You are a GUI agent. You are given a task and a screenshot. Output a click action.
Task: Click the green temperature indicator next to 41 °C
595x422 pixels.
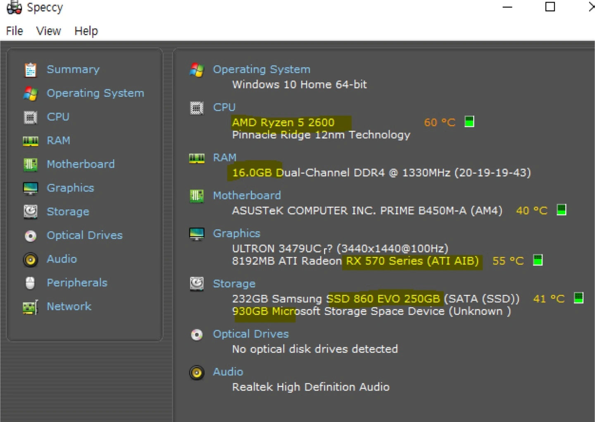tap(578, 298)
